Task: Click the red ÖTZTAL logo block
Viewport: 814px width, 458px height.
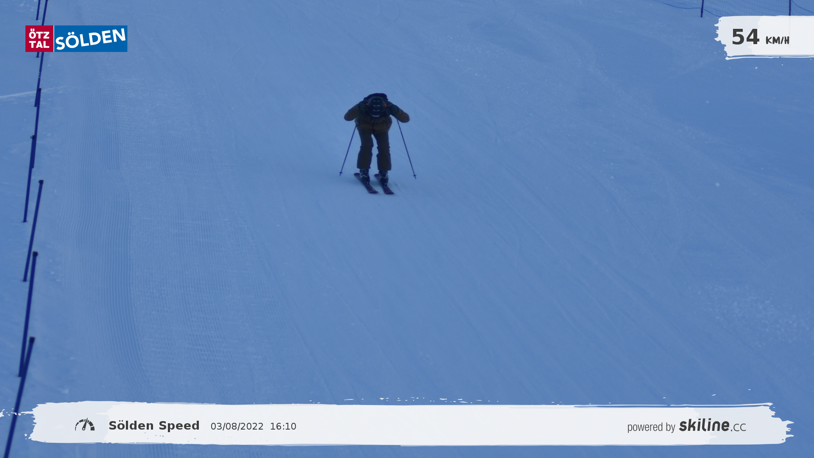Action: [x=39, y=39]
